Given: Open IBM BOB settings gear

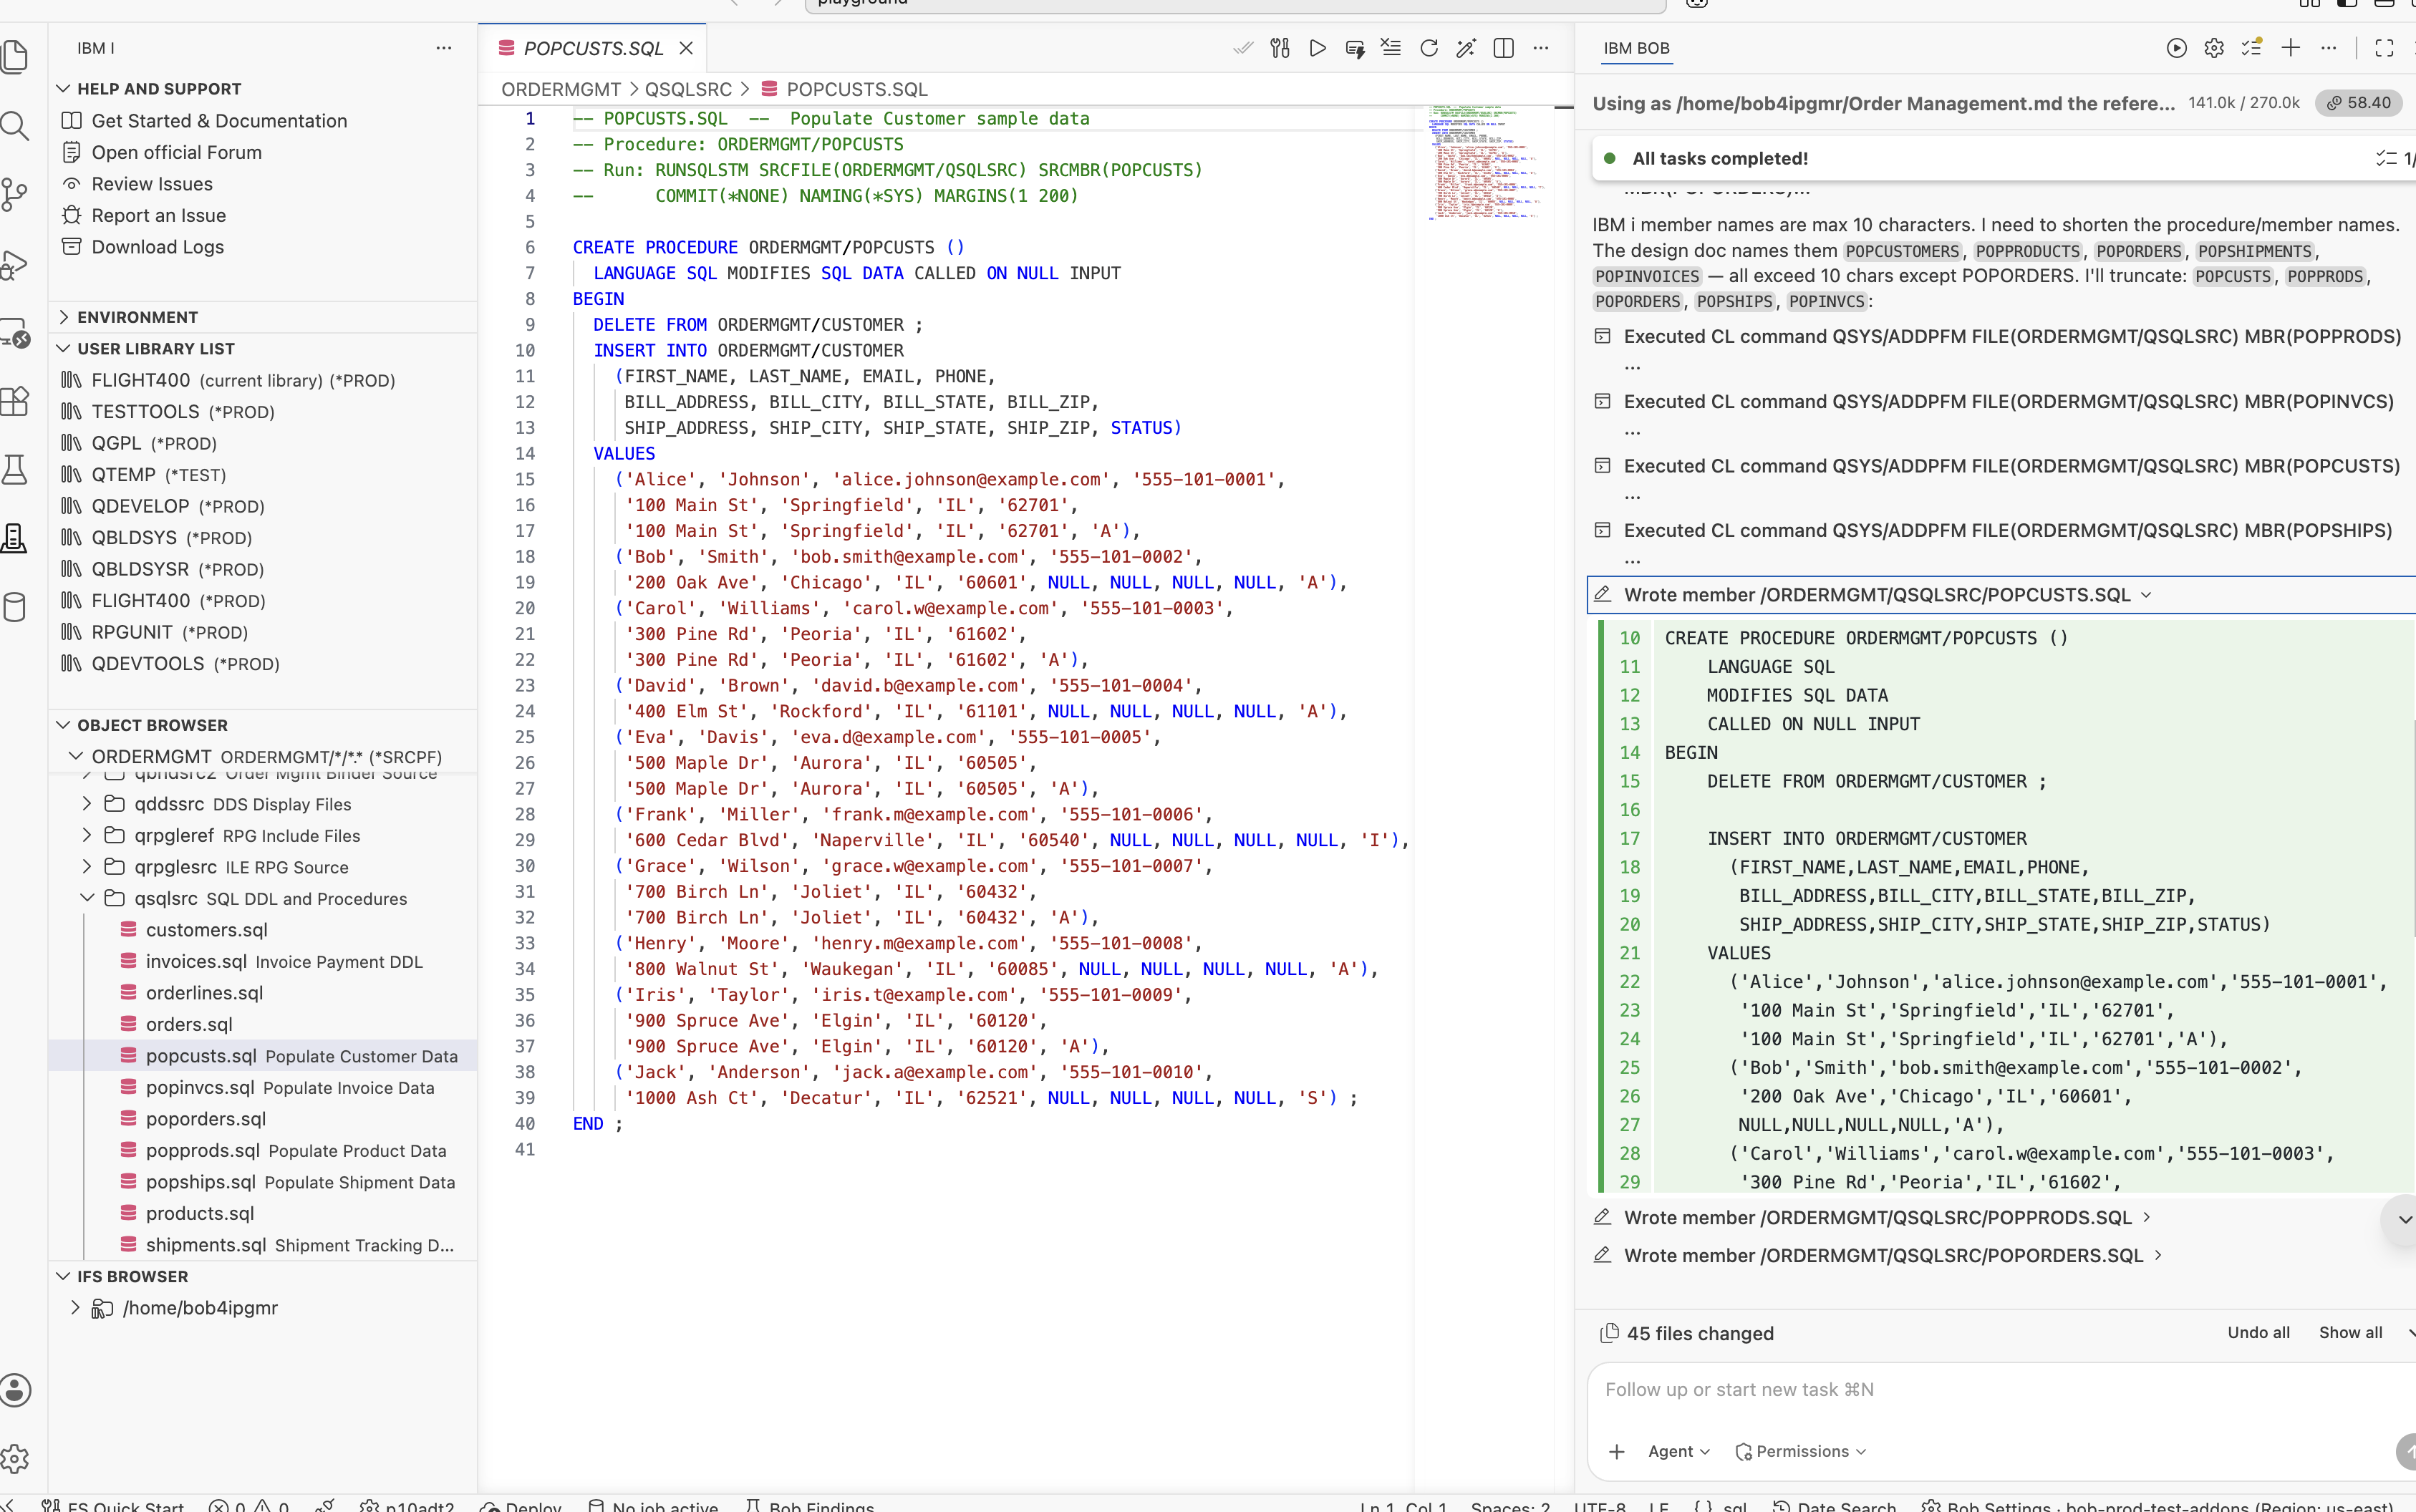Looking at the screenshot, I should pyautogui.click(x=2214, y=48).
